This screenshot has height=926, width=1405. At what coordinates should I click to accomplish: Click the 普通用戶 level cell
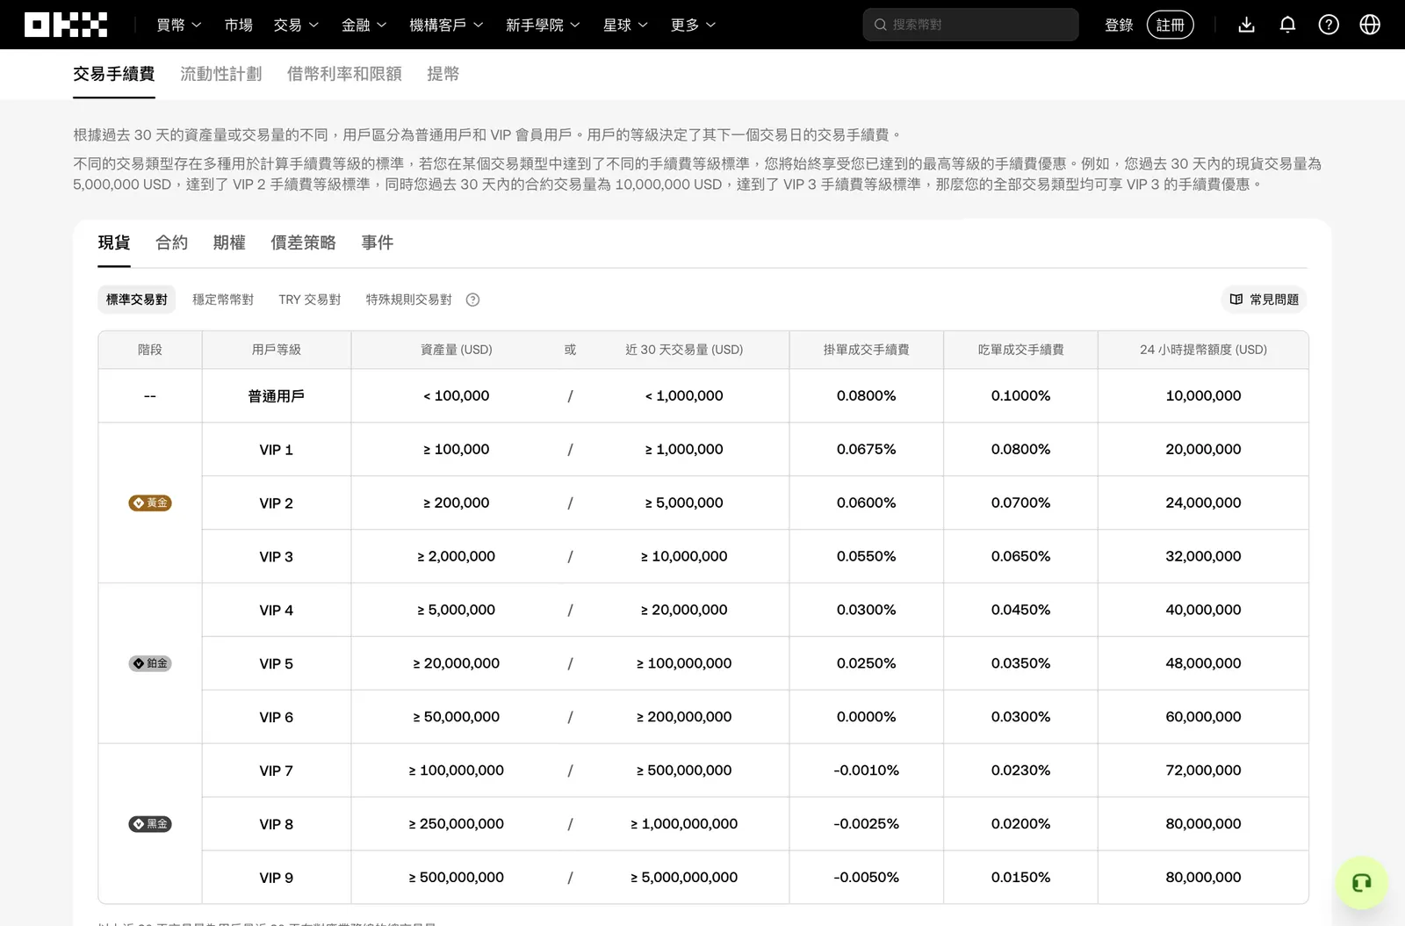tap(277, 396)
